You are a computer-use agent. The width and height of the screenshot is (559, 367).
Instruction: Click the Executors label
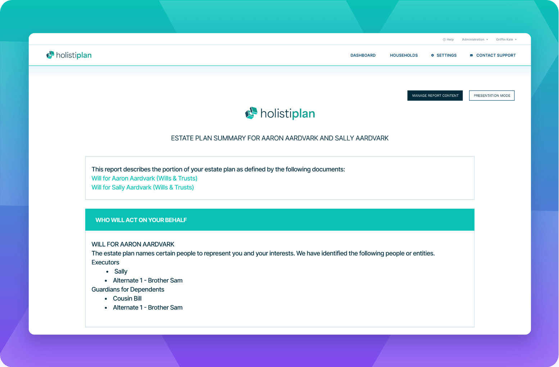point(105,262)
